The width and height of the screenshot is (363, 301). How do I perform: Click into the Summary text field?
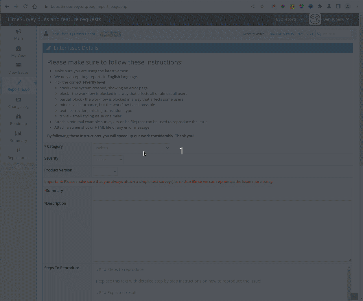tap(222, 193)
